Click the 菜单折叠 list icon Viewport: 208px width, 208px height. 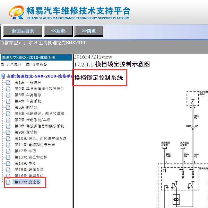click(x=28, y=64)
